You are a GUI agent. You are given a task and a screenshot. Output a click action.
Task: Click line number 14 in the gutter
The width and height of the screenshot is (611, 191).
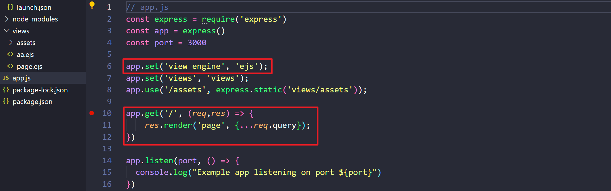click(x=107, y=161)
